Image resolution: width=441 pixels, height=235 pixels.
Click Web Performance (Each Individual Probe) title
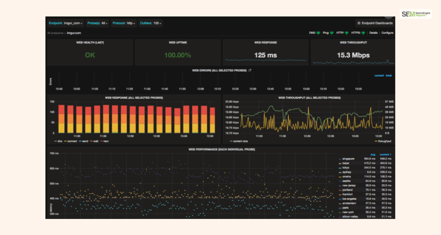click(222, 149)
